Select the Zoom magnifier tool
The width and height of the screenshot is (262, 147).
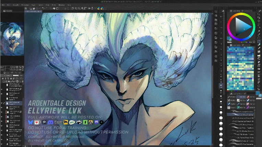point(259,14)
